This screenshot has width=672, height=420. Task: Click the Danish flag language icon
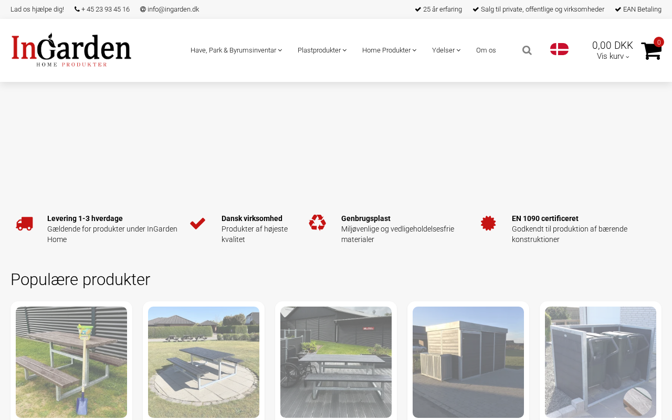tap(559, 49)
